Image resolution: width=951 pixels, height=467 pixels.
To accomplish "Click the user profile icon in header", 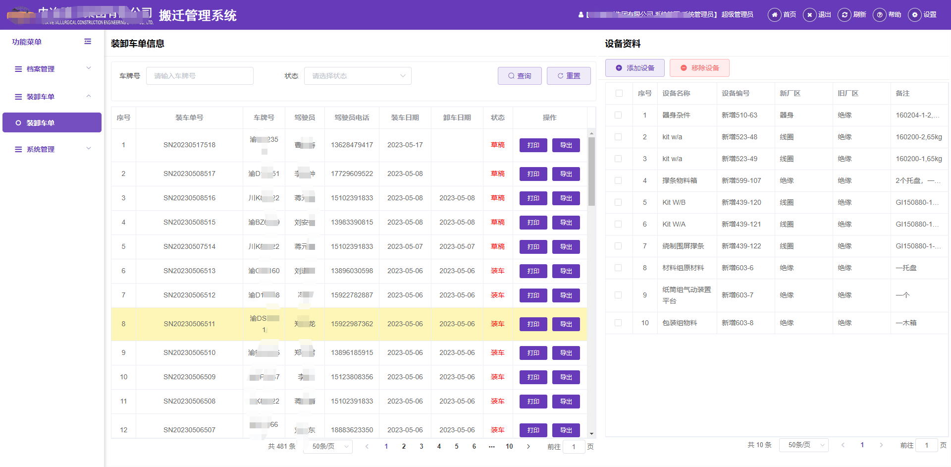I will 581,15.
